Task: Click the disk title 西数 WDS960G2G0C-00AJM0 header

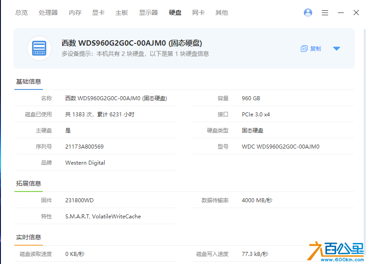Action: pos(132,43)
